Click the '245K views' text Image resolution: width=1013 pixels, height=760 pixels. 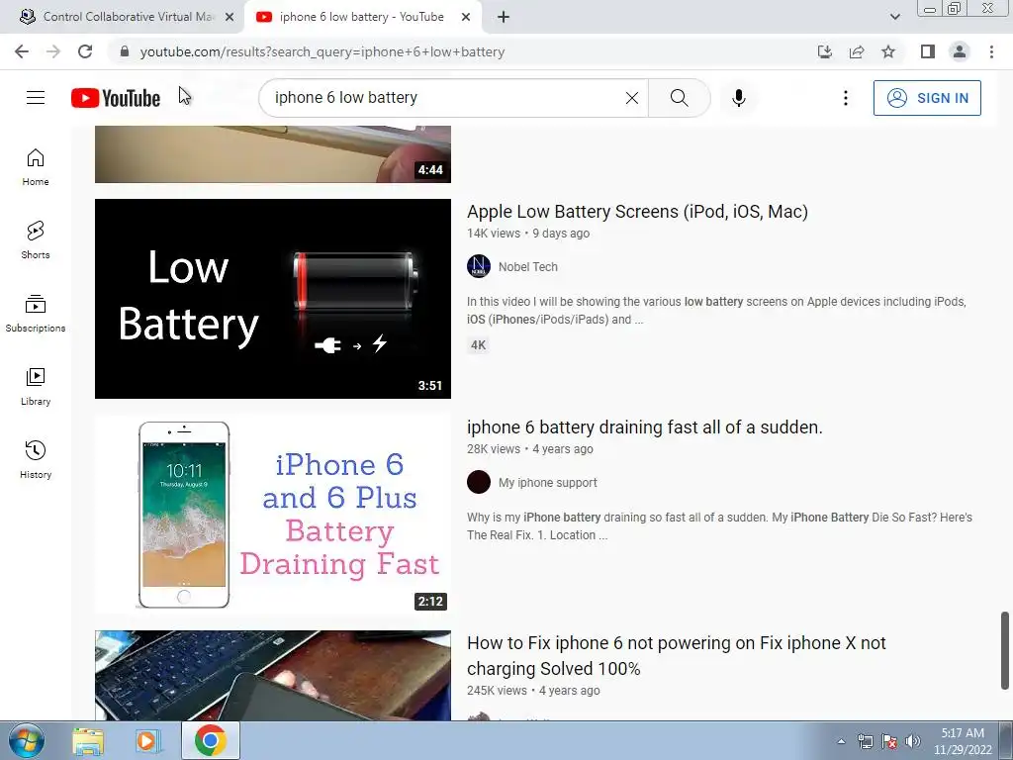(497, 690)
